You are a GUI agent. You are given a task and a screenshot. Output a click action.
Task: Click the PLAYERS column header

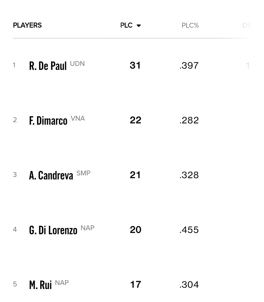click(x=27, y=25)
